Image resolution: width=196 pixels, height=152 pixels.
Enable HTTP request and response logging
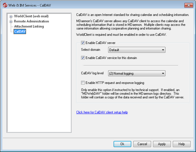click(83, 83)
